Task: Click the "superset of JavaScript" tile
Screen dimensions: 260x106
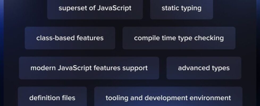Action: click(95, 8)
